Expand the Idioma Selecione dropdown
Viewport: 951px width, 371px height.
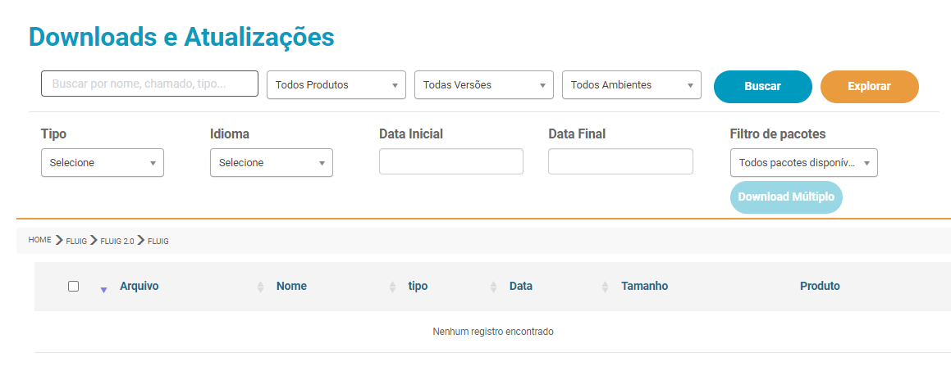click(x=272, y=163)
